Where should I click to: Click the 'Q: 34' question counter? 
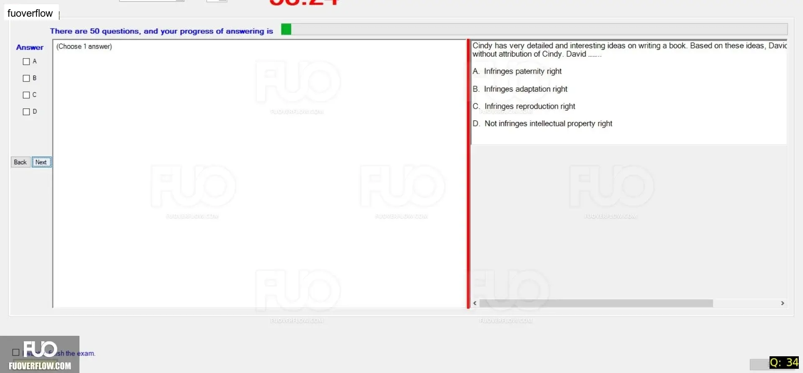click(x=784, y=363)
